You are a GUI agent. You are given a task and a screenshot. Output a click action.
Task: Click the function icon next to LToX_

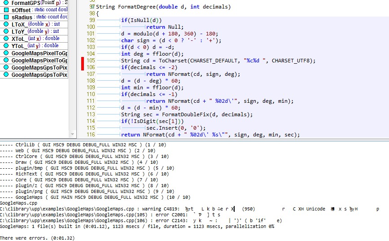[x=6, y=24]
